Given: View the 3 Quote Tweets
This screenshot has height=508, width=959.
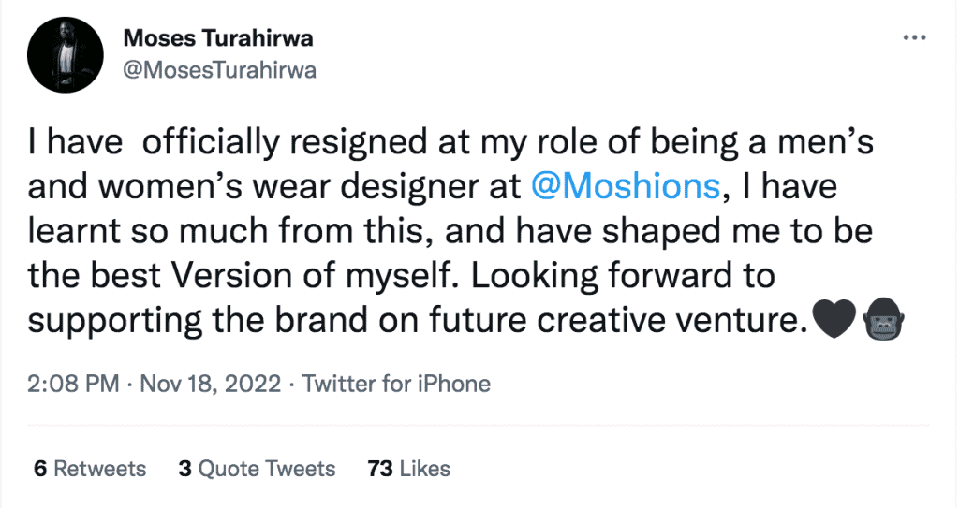Looking at the screenshot, I should coord(257,469).
